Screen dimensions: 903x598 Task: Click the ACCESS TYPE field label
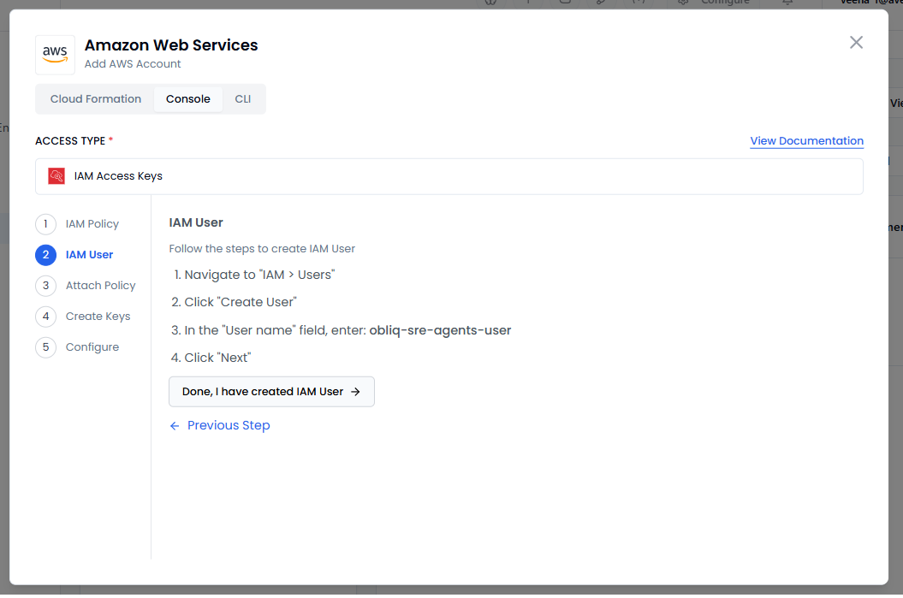click(70, 141)
